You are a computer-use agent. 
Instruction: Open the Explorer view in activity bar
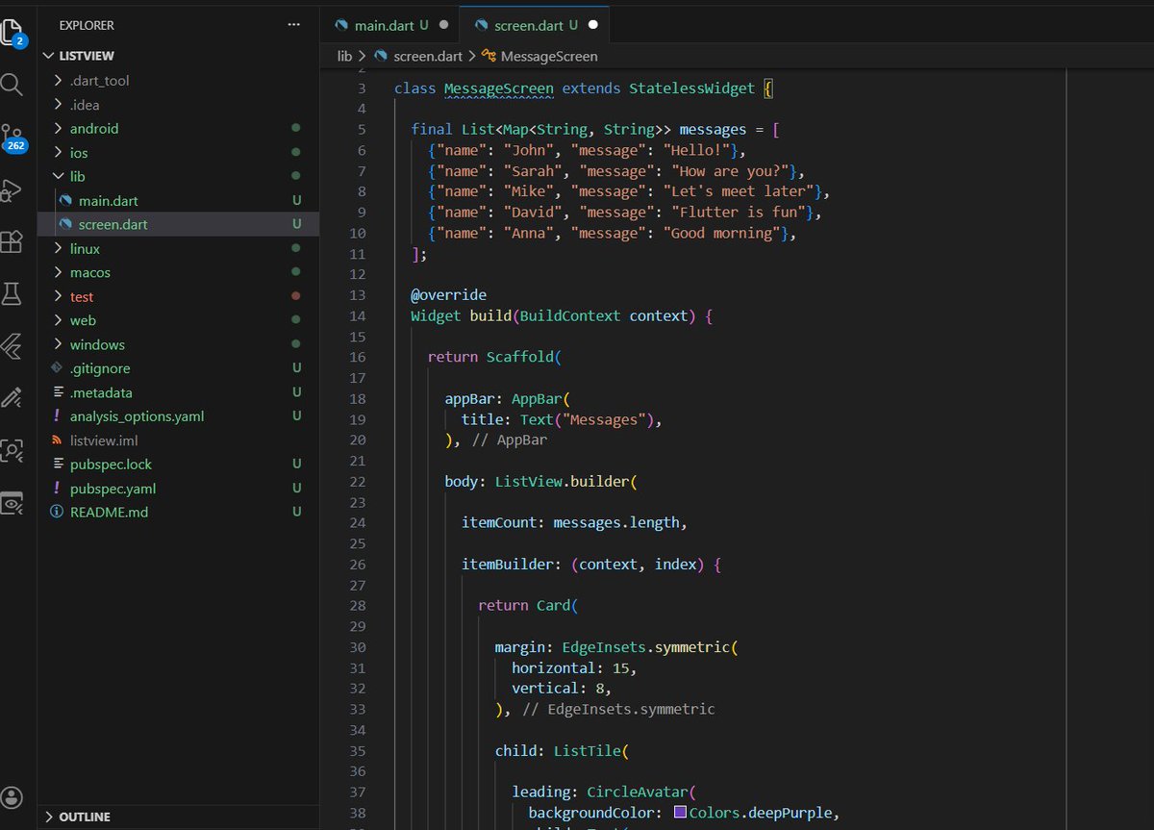point(13,33)
